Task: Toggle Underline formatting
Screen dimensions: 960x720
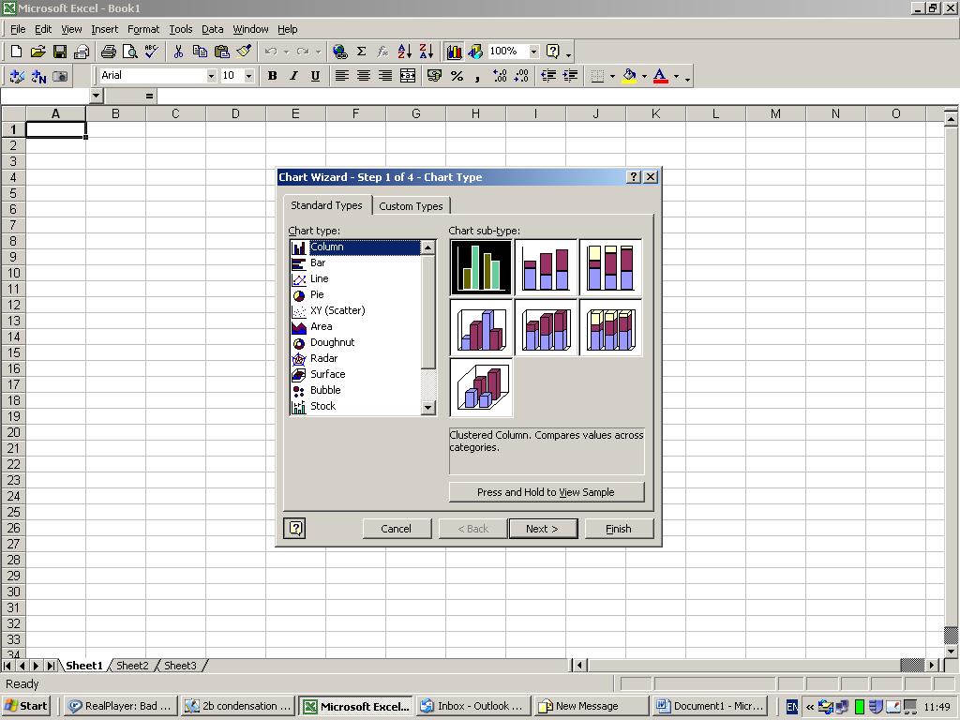Action: pos(316,76)
